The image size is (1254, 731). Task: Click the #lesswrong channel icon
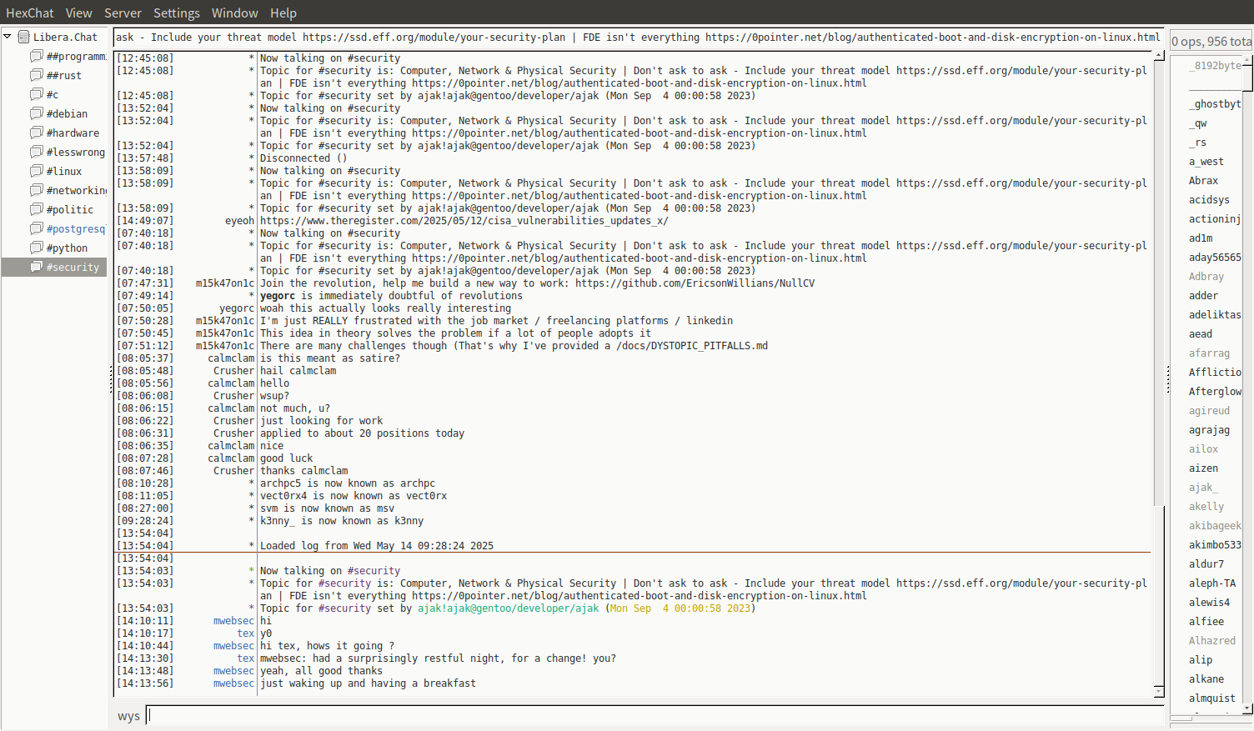pos(37,152)
